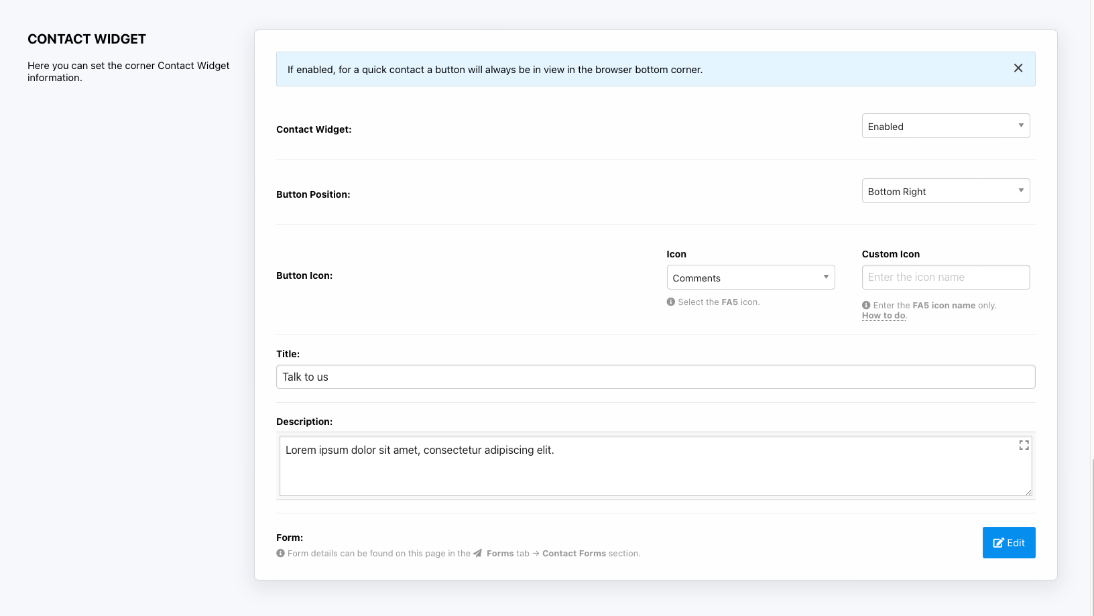Click the Custom Icon name field
This screenshot has height=616, width=1094.
[945, 278]
